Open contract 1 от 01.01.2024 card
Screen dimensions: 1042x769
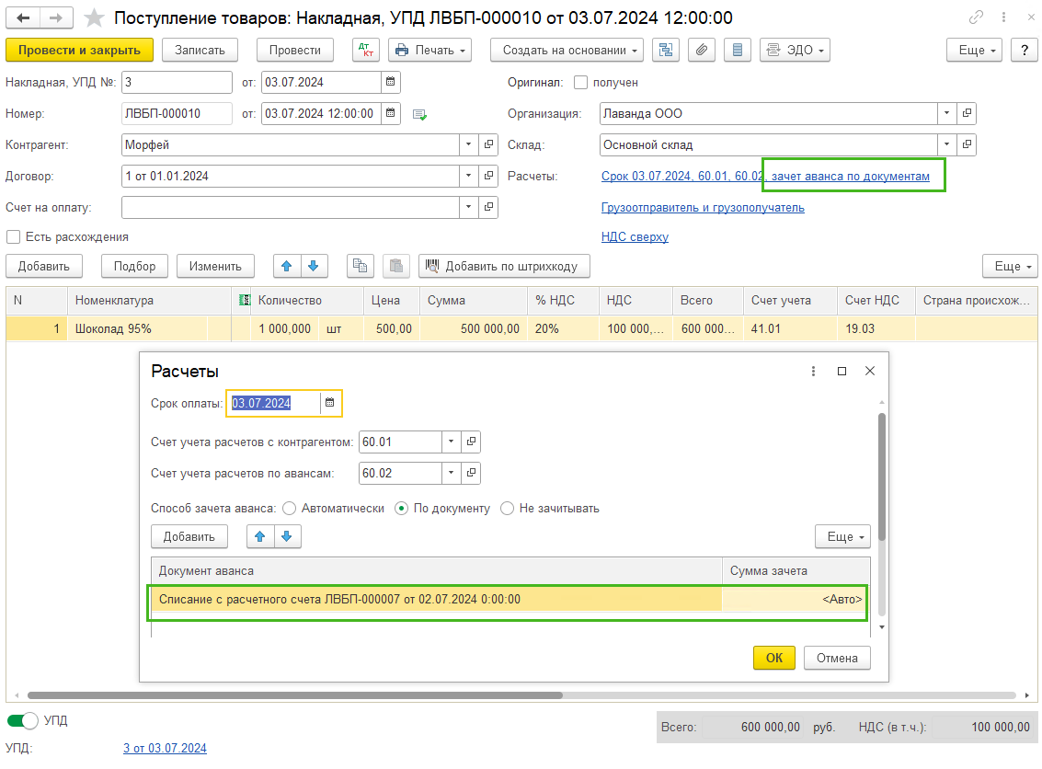click(x=488, y=176)
